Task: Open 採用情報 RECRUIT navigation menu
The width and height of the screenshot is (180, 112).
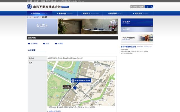Action: 115,13
